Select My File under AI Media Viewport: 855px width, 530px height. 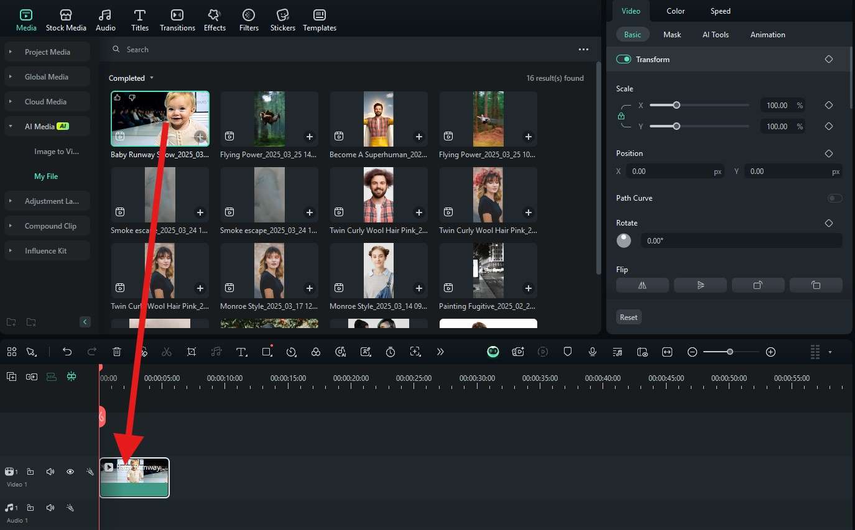[46, 176]
